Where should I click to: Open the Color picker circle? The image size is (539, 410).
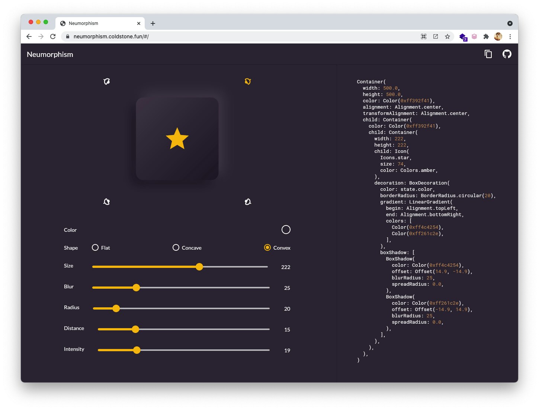[x=286, y=230]
